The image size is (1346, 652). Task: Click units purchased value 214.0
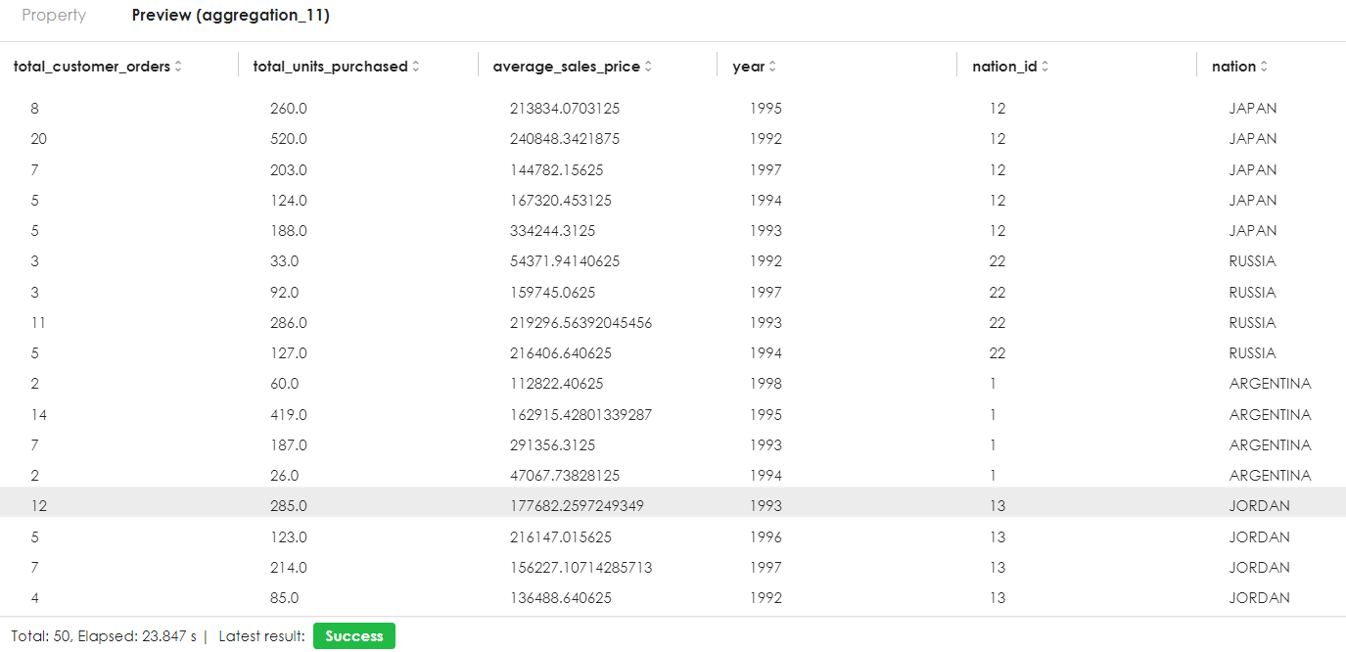click(x=289, y=568)
